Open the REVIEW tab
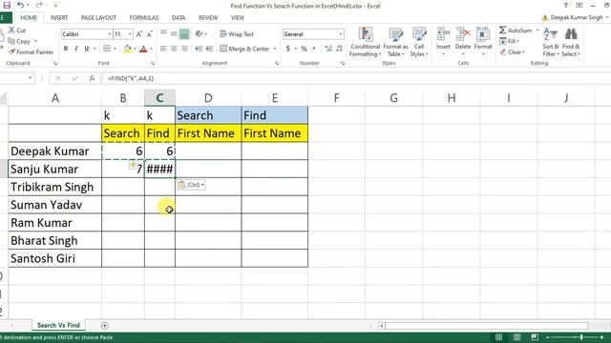 point(208,18)
